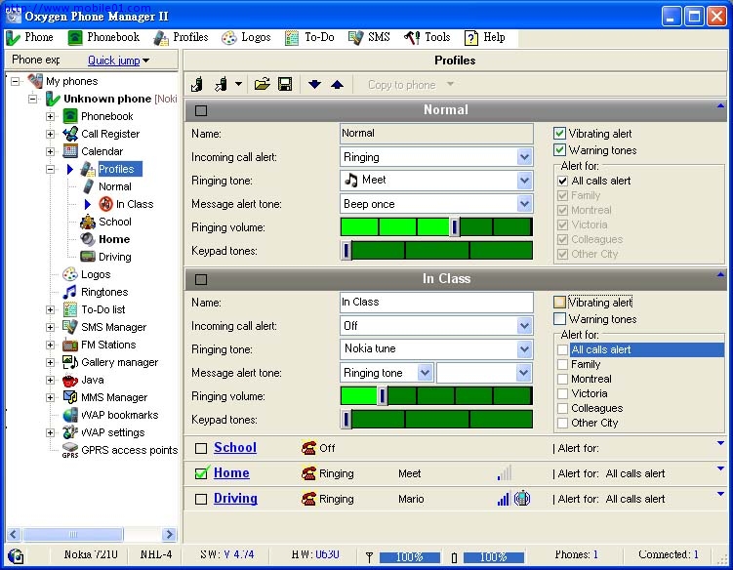
Task: Open the Profiles menu
Action: pyautogui.click(x=181, y=37)
